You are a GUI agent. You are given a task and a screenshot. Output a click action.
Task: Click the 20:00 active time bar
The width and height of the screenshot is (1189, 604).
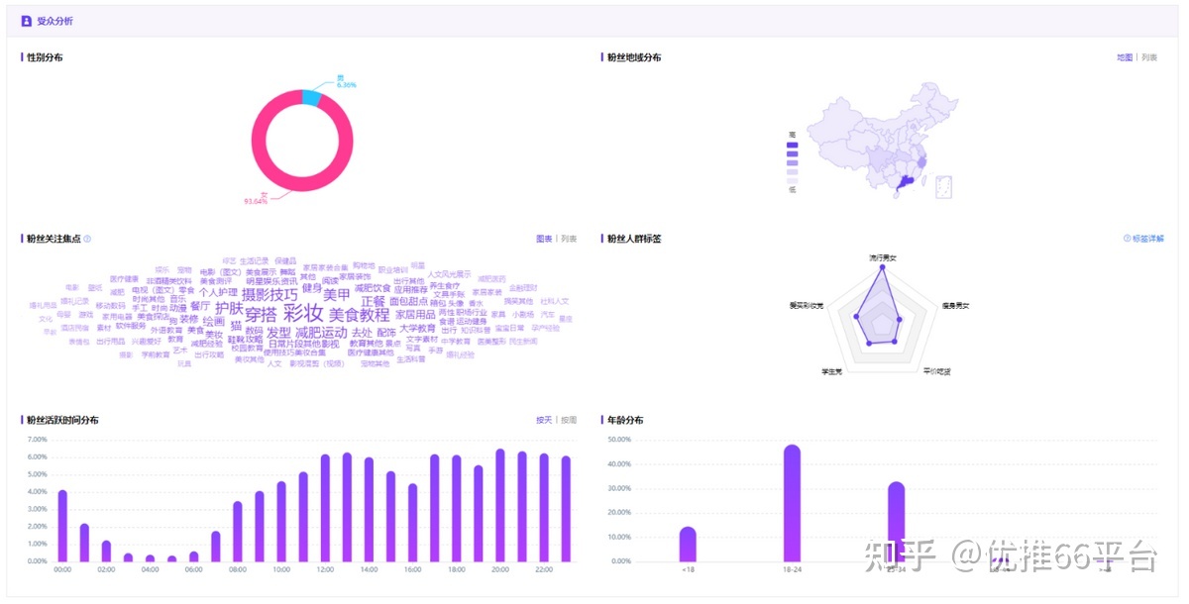click(500, 505)
